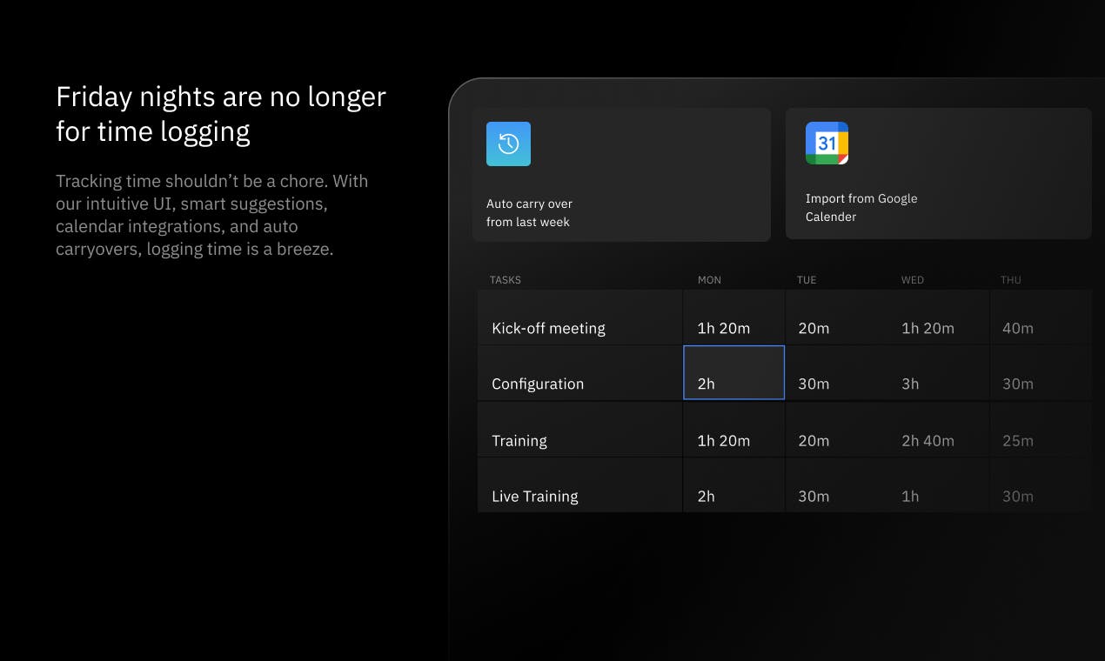
Task: Click Kick-off meeting Tuesday 20m cell
Action: (x=836, y=317)
